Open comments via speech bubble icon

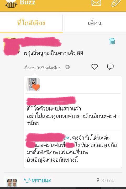[x=110, y=66]
